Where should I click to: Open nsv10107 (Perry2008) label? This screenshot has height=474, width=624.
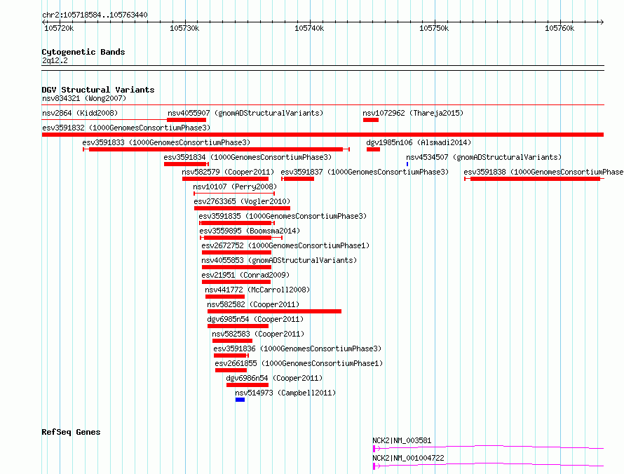(x=235, y=187)
